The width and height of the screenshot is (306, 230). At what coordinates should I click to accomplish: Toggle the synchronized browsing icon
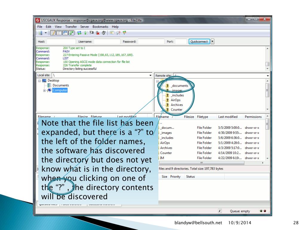124,33
